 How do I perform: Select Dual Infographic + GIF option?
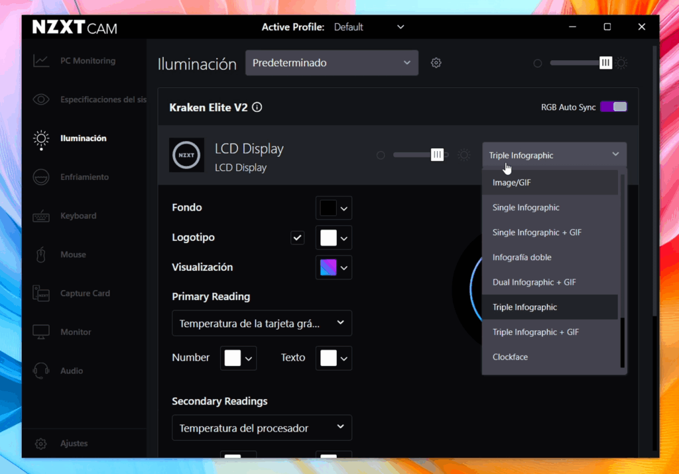(x=550, y=283)
